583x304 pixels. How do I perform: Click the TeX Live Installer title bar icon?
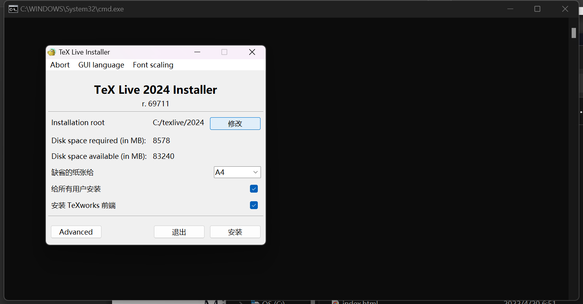(52, 52)
